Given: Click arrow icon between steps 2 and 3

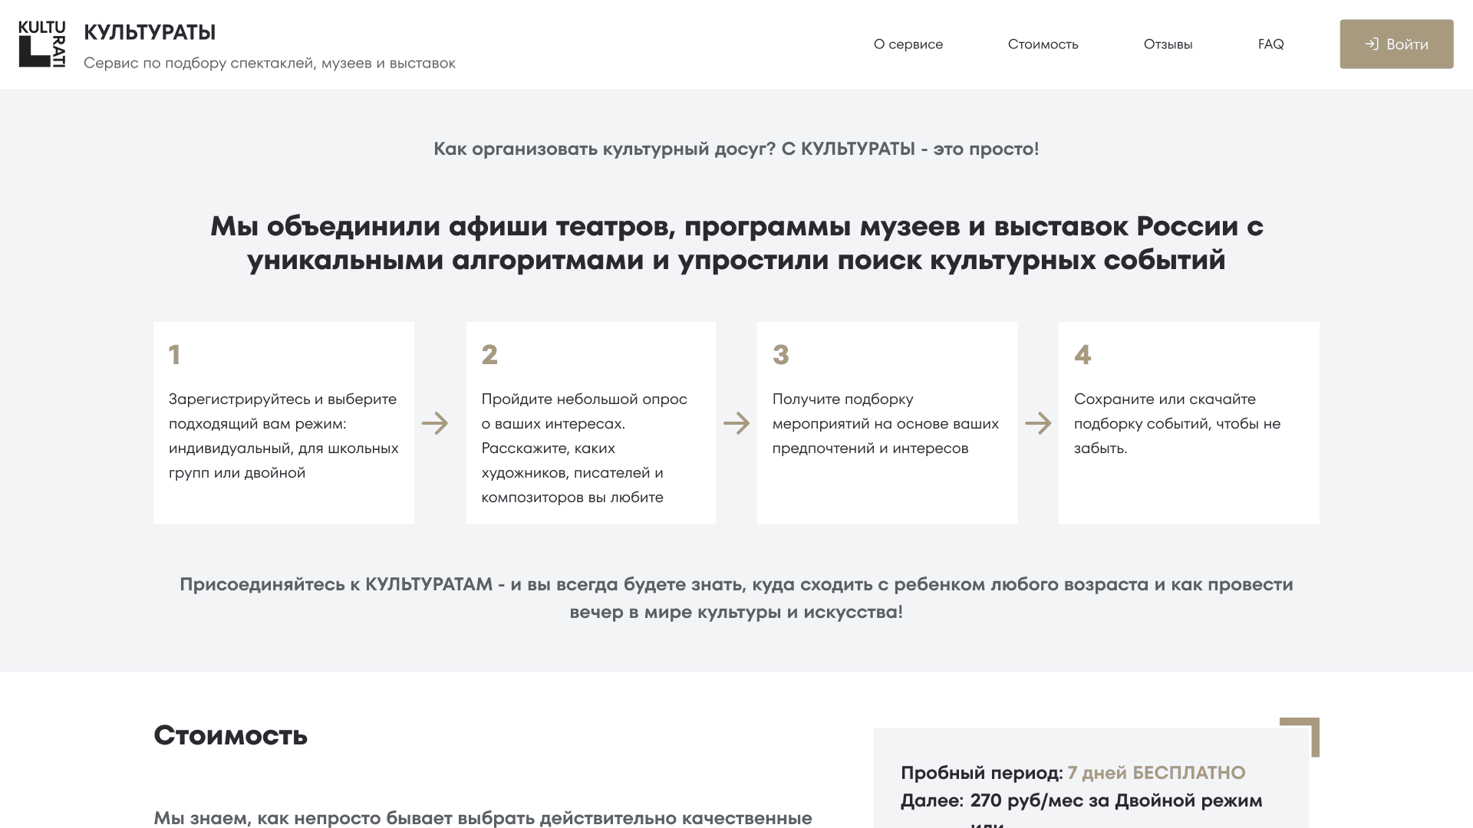Looking at the screenshot, I should point(736,423).
